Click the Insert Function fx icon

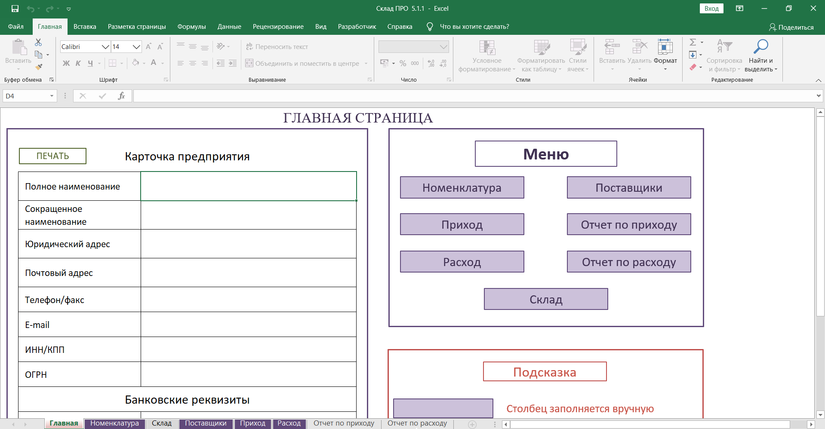coord(121,96)
